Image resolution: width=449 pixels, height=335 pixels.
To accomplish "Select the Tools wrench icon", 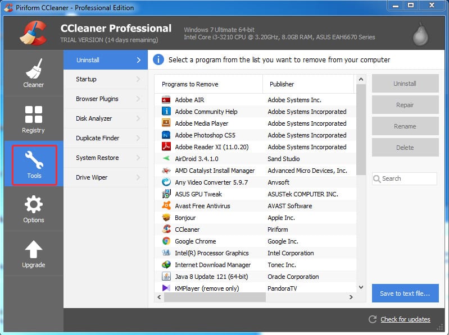I will pyautogui.click(x=34, y=160).
